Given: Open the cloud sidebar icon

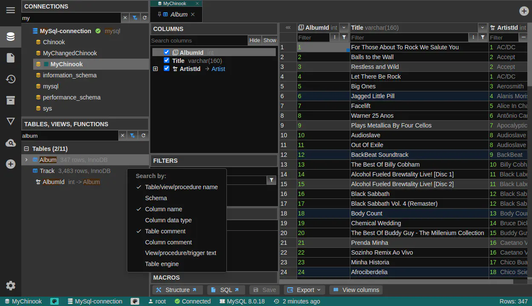Looking at the screenshot, I should pyautogui.click(x=11, y=143).
